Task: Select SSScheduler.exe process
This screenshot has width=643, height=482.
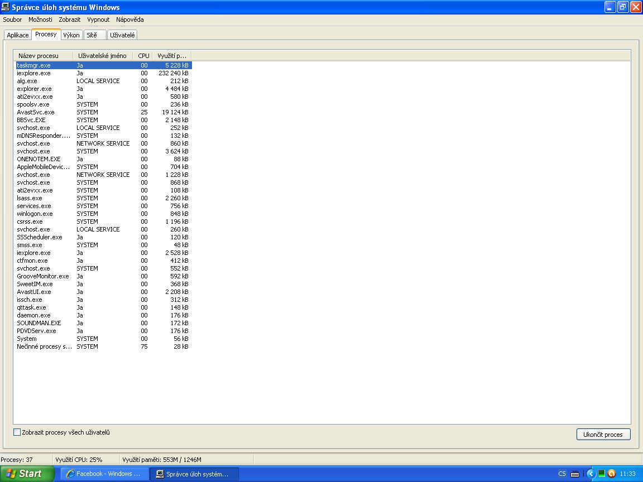Action: point(104,237)
